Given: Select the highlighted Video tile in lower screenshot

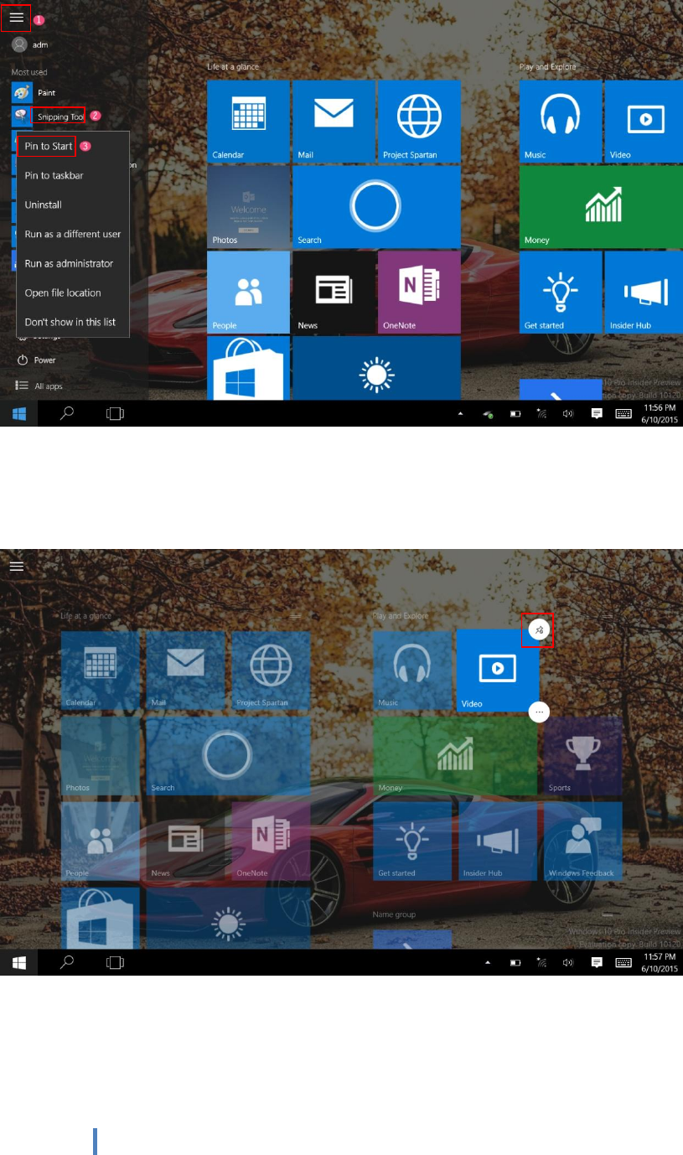Looking at the screenshot, I should (498, 671).
